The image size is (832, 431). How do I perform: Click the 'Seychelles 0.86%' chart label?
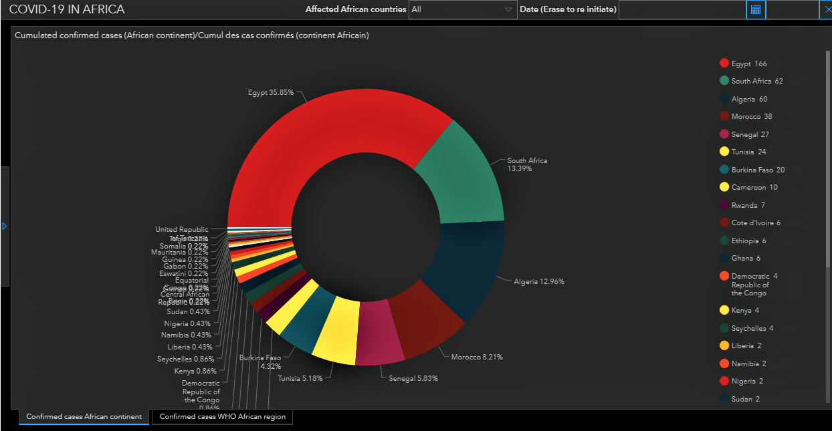(x=185, y=359)
